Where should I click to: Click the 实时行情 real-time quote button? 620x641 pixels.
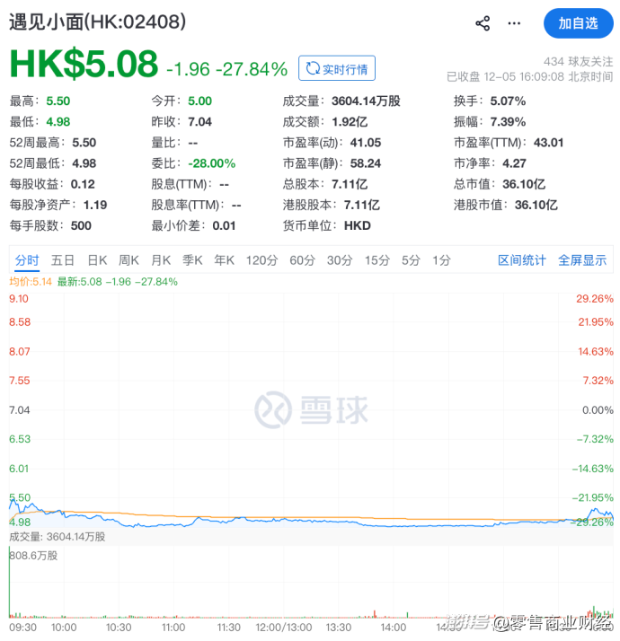(337, 69)
